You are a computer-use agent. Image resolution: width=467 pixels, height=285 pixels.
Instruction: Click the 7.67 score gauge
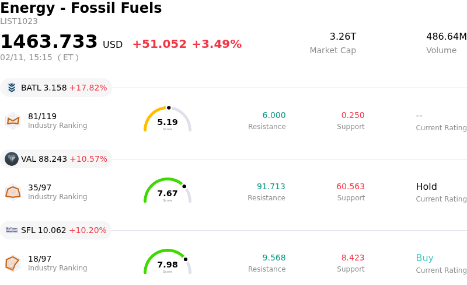pyautogui.click(x=168, y=192)
